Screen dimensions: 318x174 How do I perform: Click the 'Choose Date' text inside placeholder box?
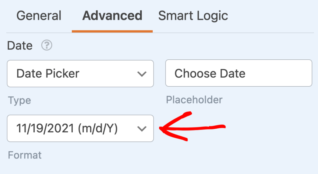(210, 73)
